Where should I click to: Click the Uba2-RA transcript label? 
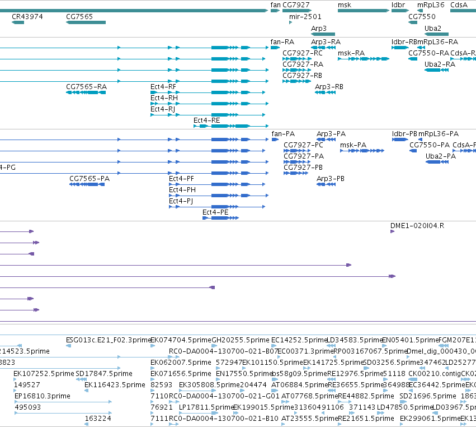coord(440,64)
